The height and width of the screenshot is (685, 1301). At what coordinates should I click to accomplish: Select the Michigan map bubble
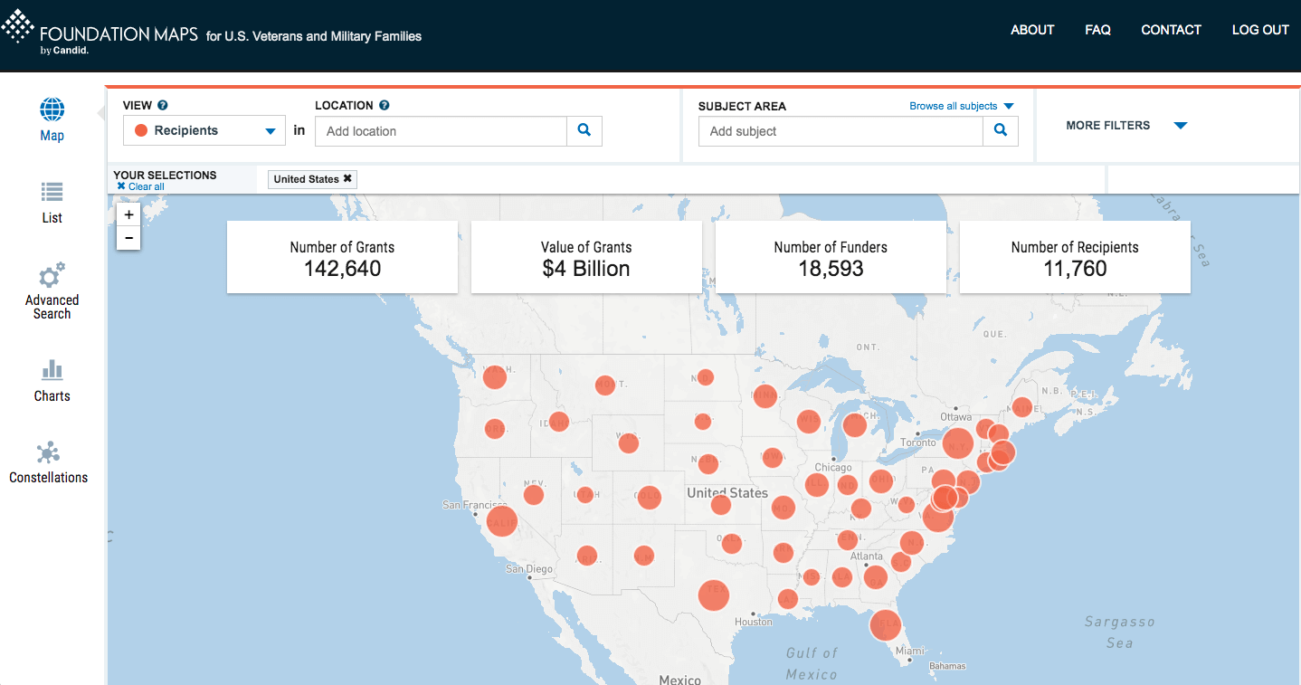pos(854,424)
